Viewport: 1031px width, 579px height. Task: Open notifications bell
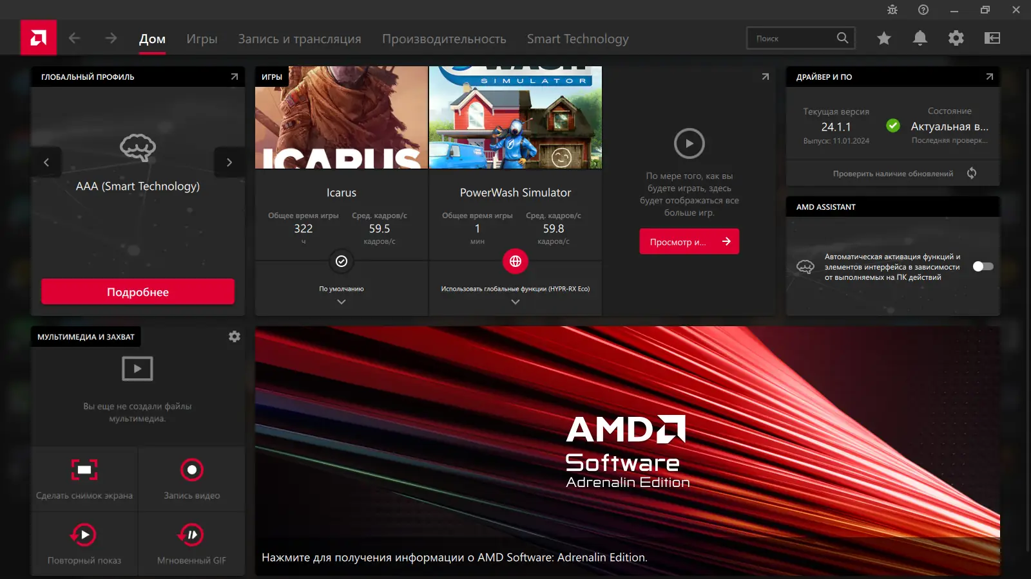(920, 38)
